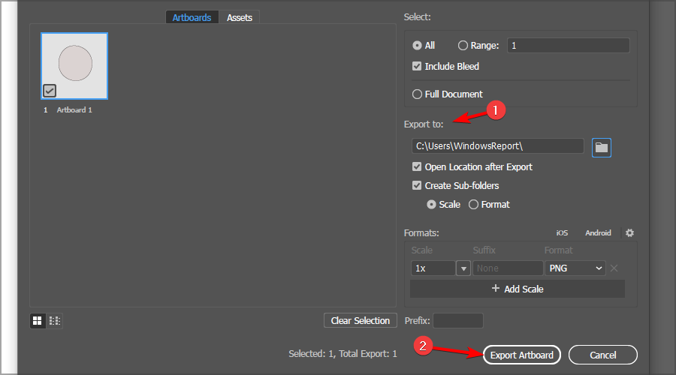Open format settings gear icon

pyautogui.click(x=629, y=233)
